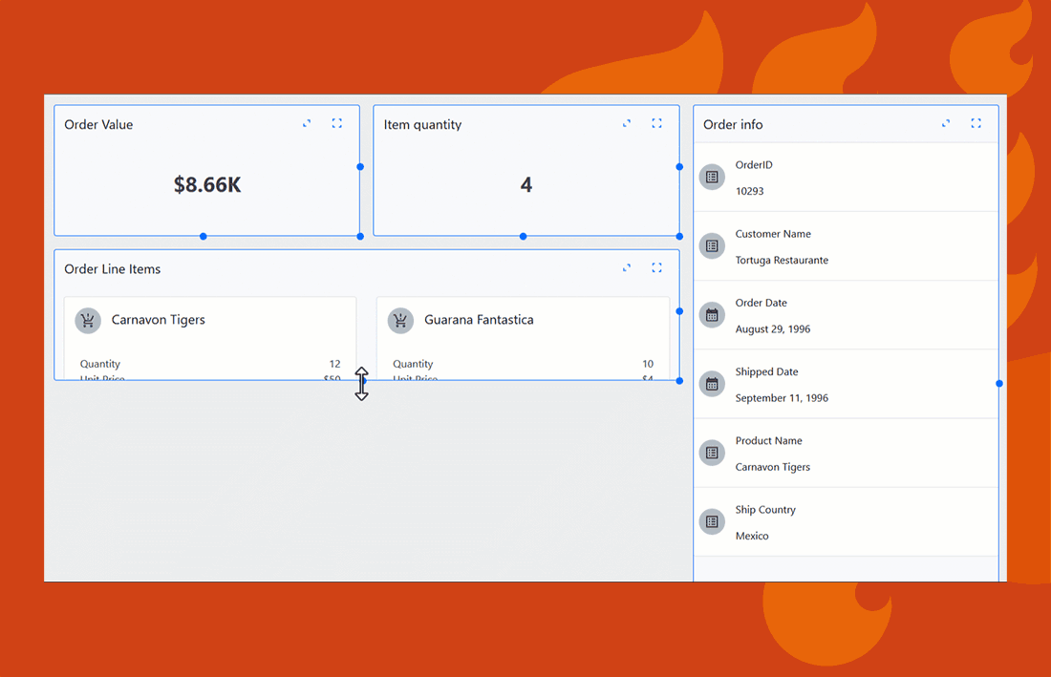Select the shopping cart icon for Guarana Fantastica
This screenshot has width=1051, height=677.
[x=400, y=320]
